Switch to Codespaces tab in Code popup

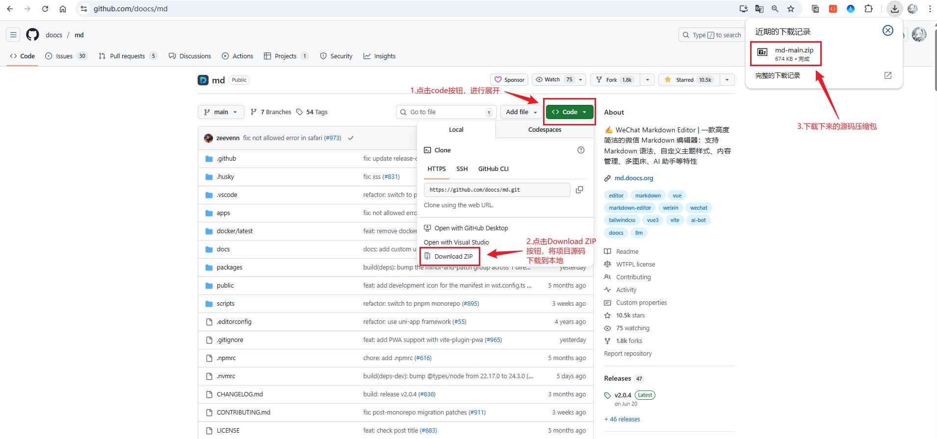545,130
